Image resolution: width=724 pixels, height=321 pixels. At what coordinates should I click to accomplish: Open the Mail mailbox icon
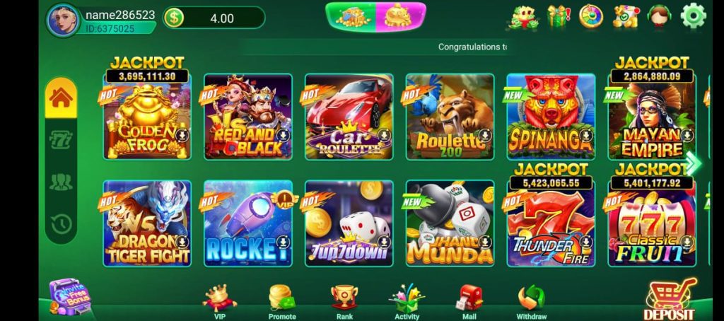pyautogui.click(x=469, y=302)
